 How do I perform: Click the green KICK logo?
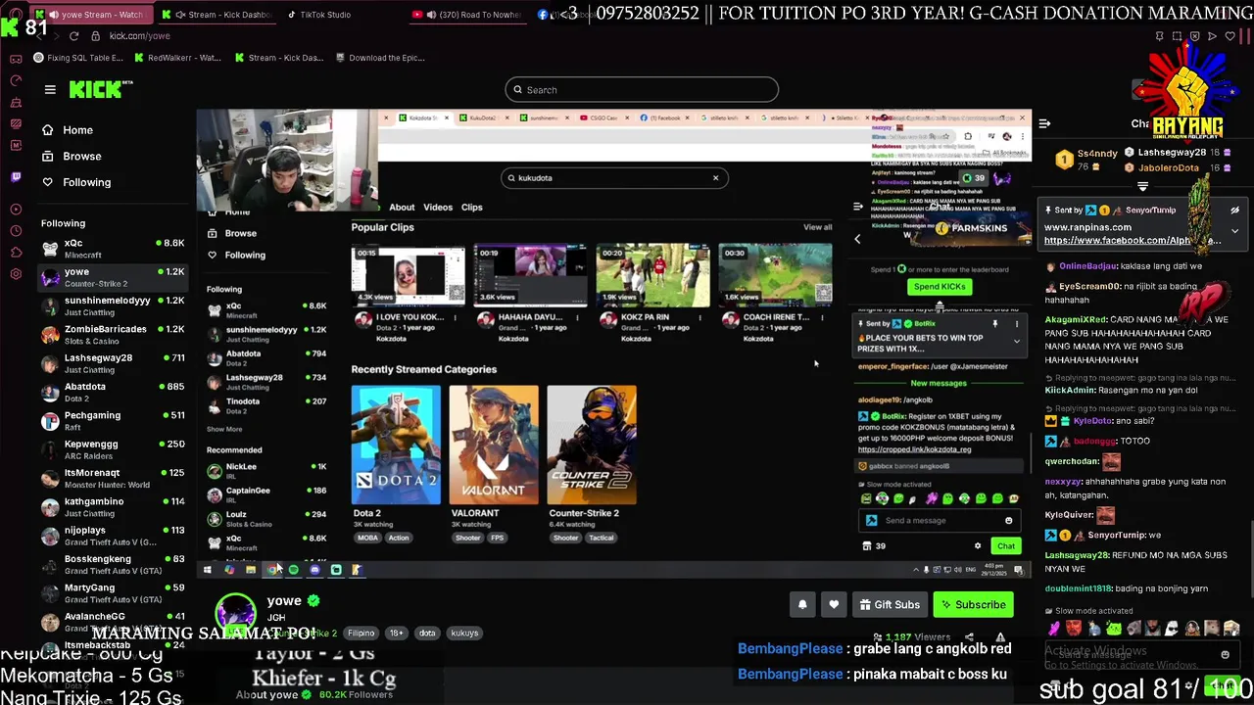98,89
